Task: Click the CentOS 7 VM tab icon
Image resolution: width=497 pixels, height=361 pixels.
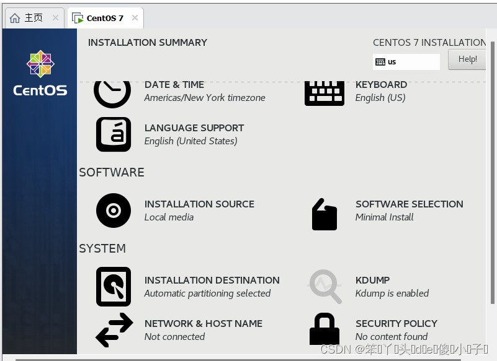Action: tap(78, 18)
